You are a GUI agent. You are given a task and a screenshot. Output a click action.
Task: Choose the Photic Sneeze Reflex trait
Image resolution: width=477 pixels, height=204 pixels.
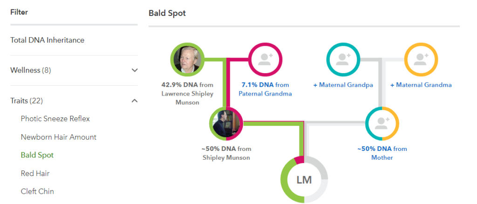(55, 119)
